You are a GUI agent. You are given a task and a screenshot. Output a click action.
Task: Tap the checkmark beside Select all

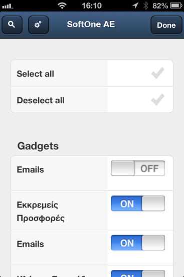click(x=158, y=73)
